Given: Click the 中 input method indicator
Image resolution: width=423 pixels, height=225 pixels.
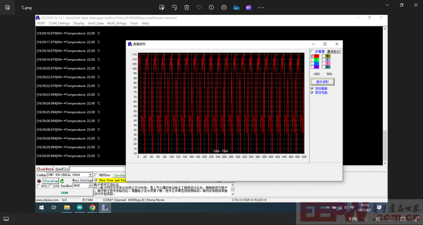Looking at the screenshot, I should point(352,208).
